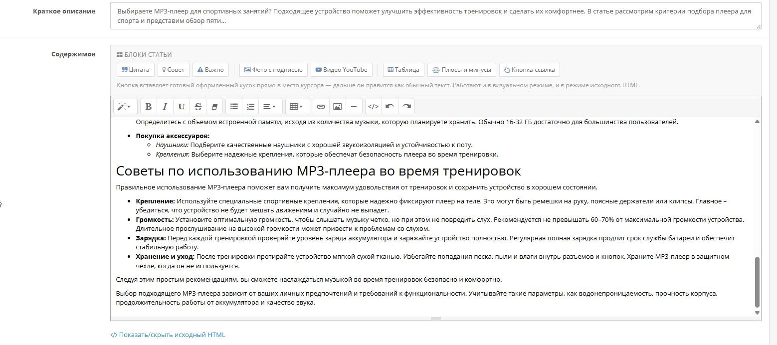
Task: Click the Содержимое field label
Action: pos(73,54)
